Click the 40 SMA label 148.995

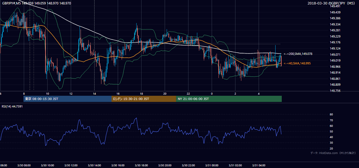[x=297, y=63]
